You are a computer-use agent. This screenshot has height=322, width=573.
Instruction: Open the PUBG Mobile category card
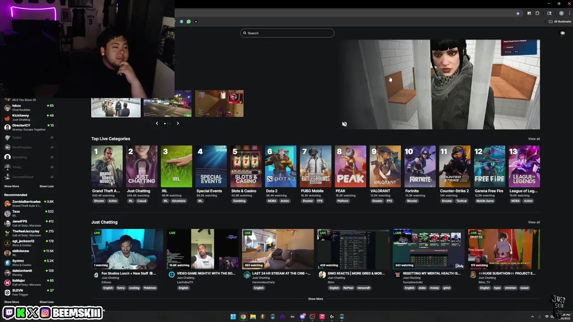(x=316, y=166)
